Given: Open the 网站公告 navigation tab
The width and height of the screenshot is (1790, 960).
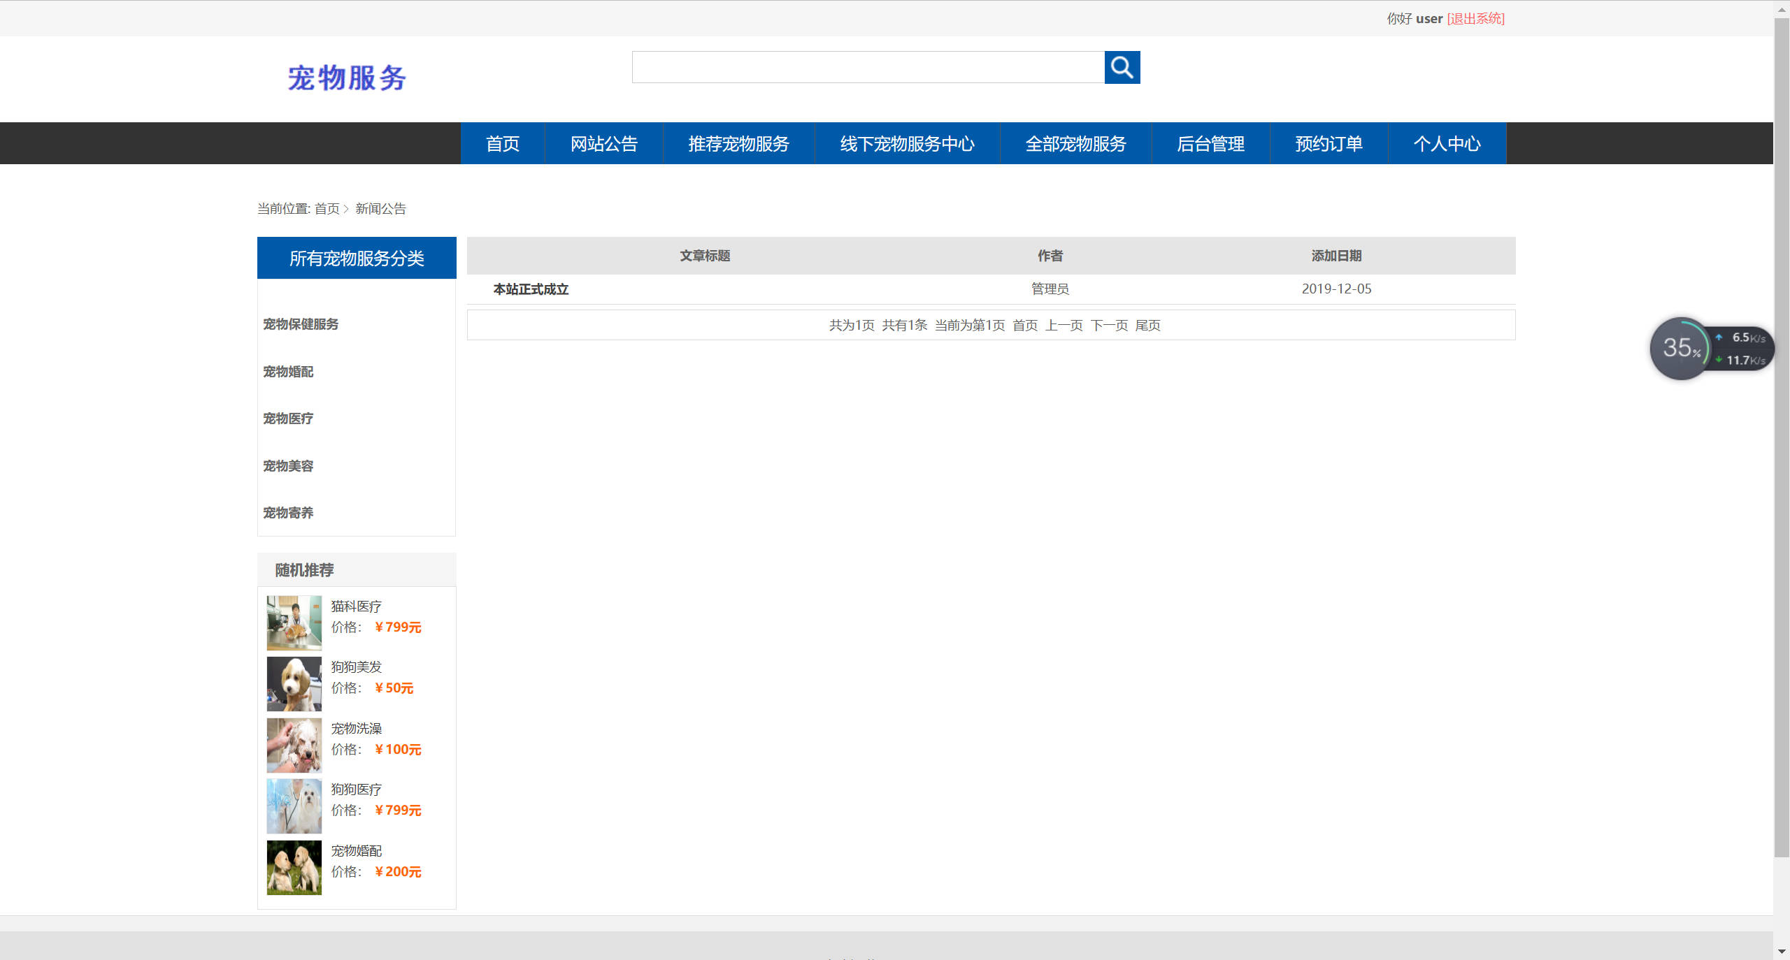Looking at the screenshot, I should (x=603, y=143).
